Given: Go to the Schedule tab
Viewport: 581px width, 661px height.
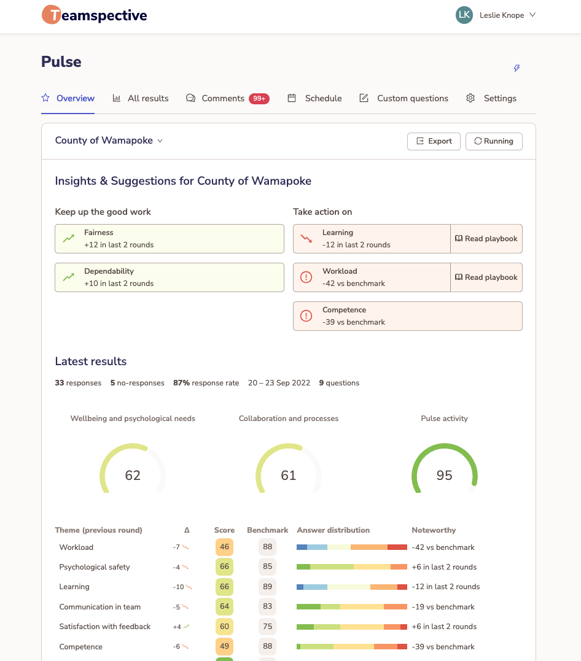Looking at the screenshot, I should click(315, 98).
